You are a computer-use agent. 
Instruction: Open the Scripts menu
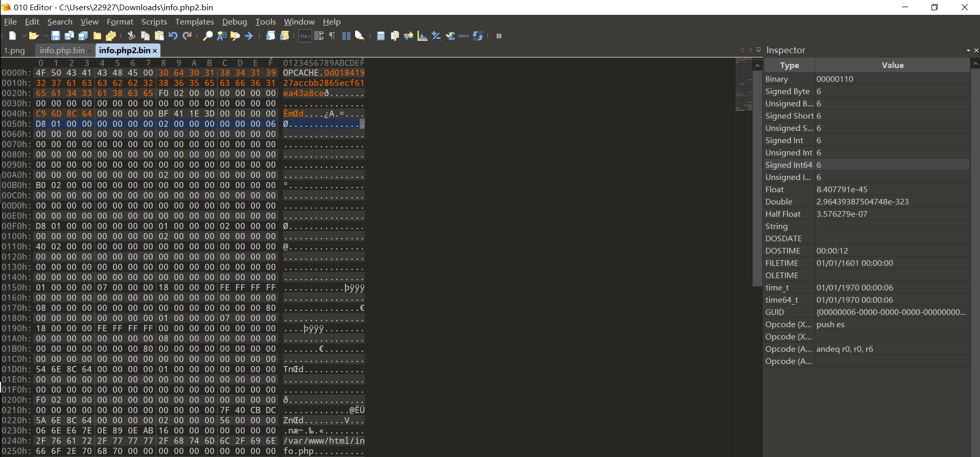click(x=154, y=22)
